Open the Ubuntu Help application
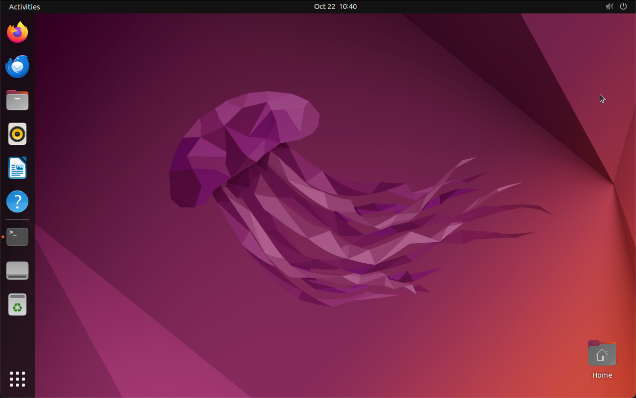Image resolution: width=636 pixels, height=398 pixels. (17, 201)
